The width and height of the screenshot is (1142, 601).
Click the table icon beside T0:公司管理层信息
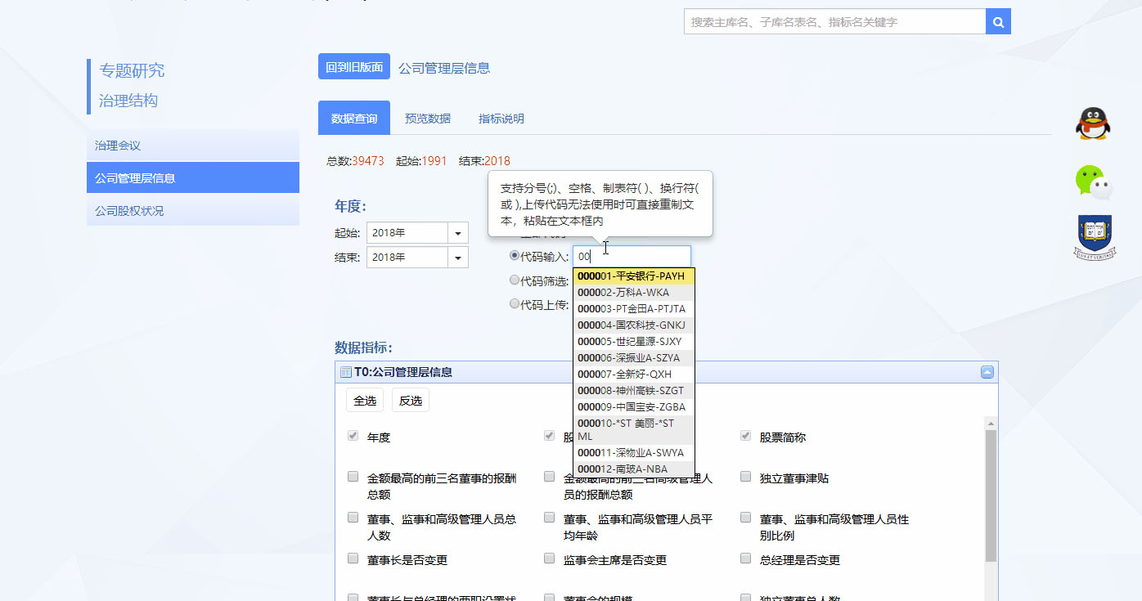(x=345, y=372)
